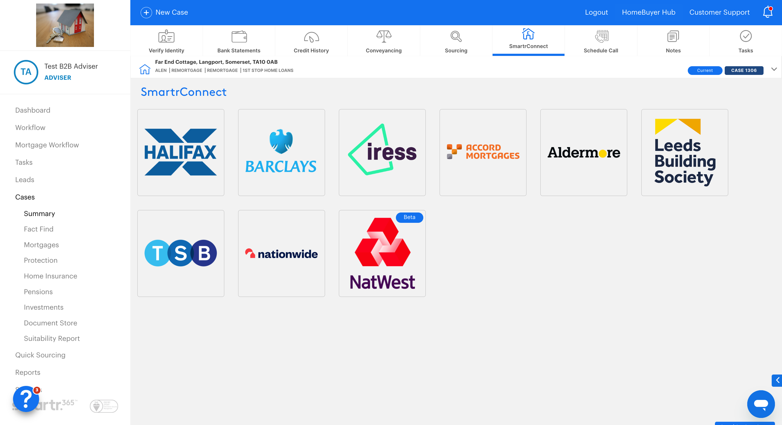Open Customer Support link
The height and width of the screenshot is (425, 782).
pyautogui.click(x=719, y=12)
